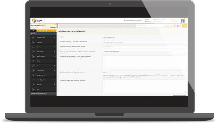Click the XOVI logo

pos(37,21)
